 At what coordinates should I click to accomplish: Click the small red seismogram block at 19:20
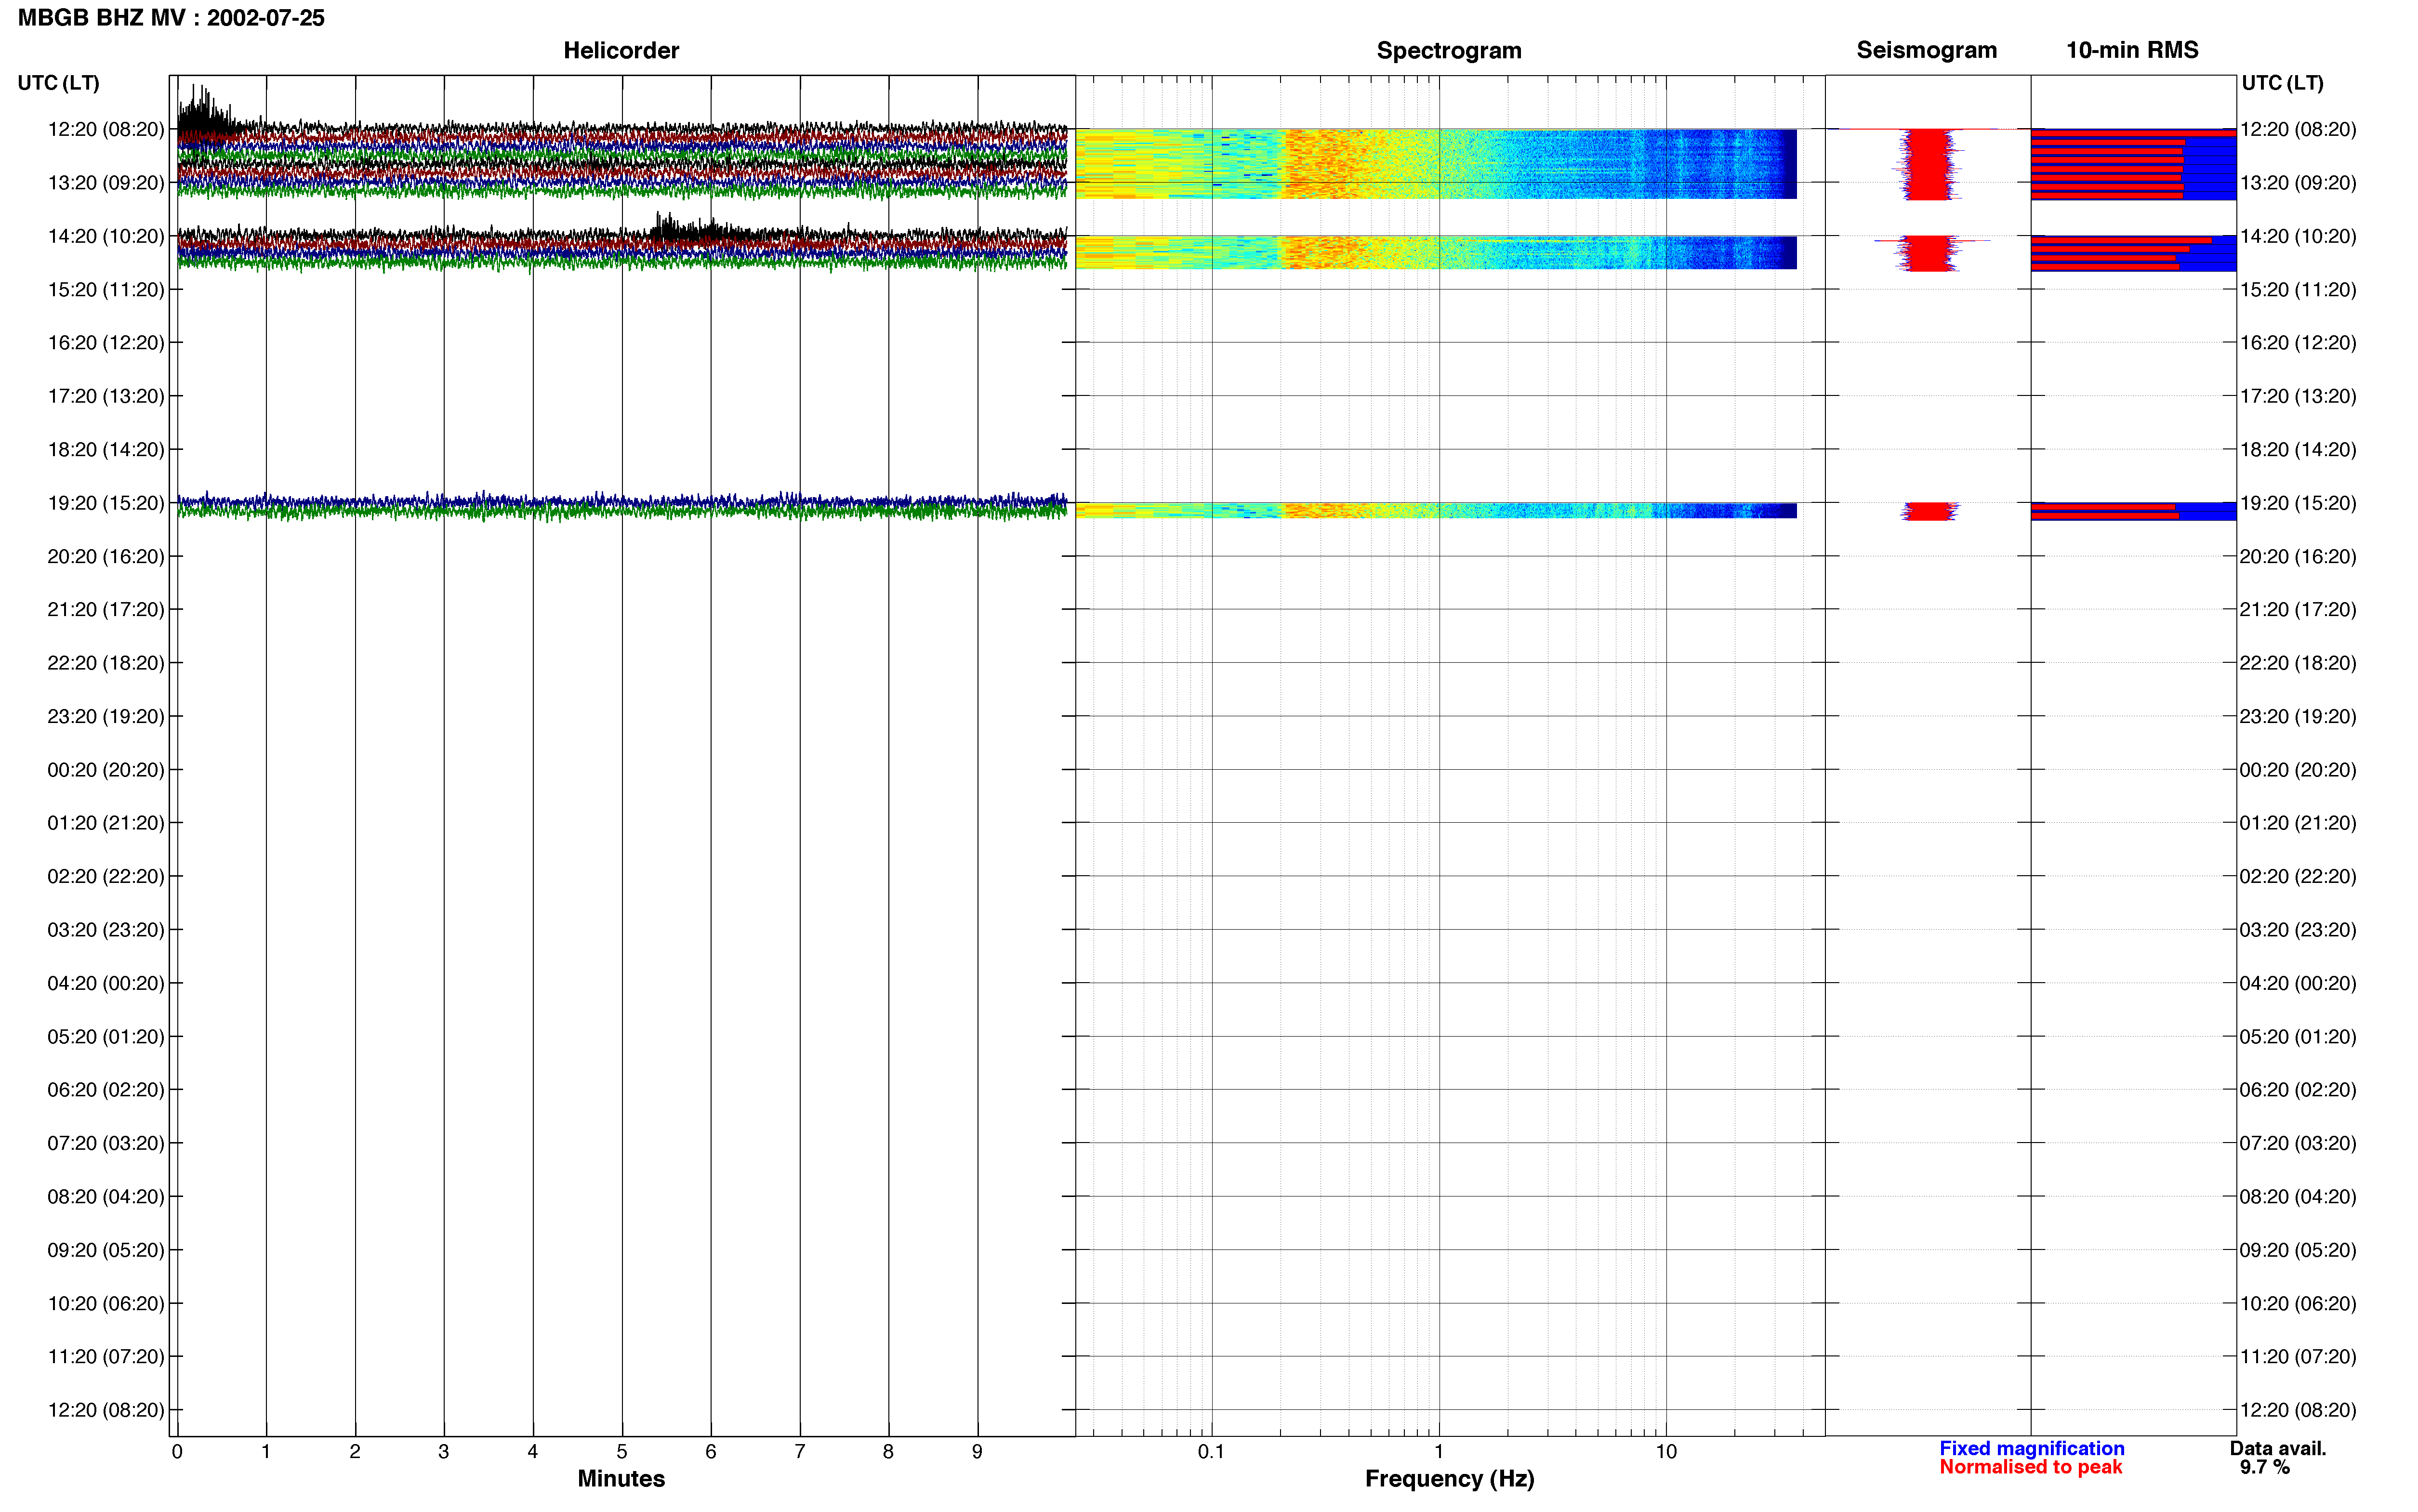(x=1929, y=511)
